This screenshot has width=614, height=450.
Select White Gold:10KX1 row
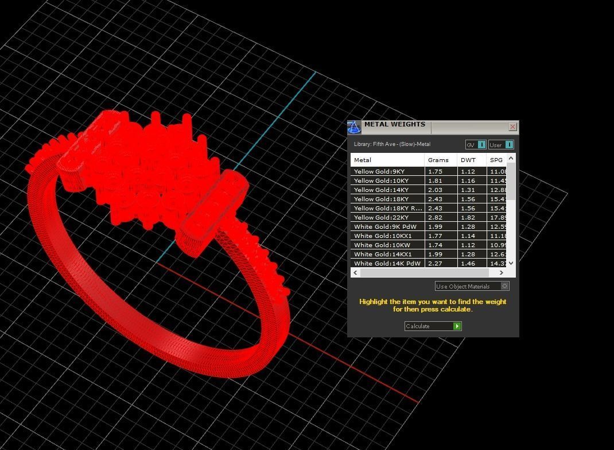tap(429, 236)
